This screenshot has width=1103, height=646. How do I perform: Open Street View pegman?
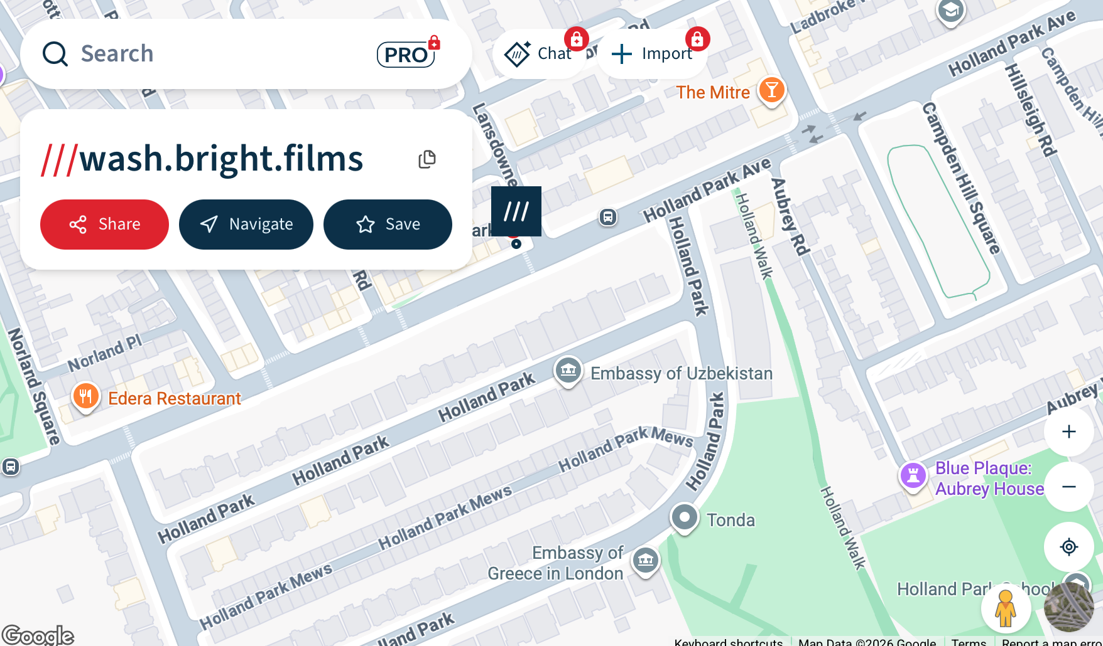tap(1006, 608)
